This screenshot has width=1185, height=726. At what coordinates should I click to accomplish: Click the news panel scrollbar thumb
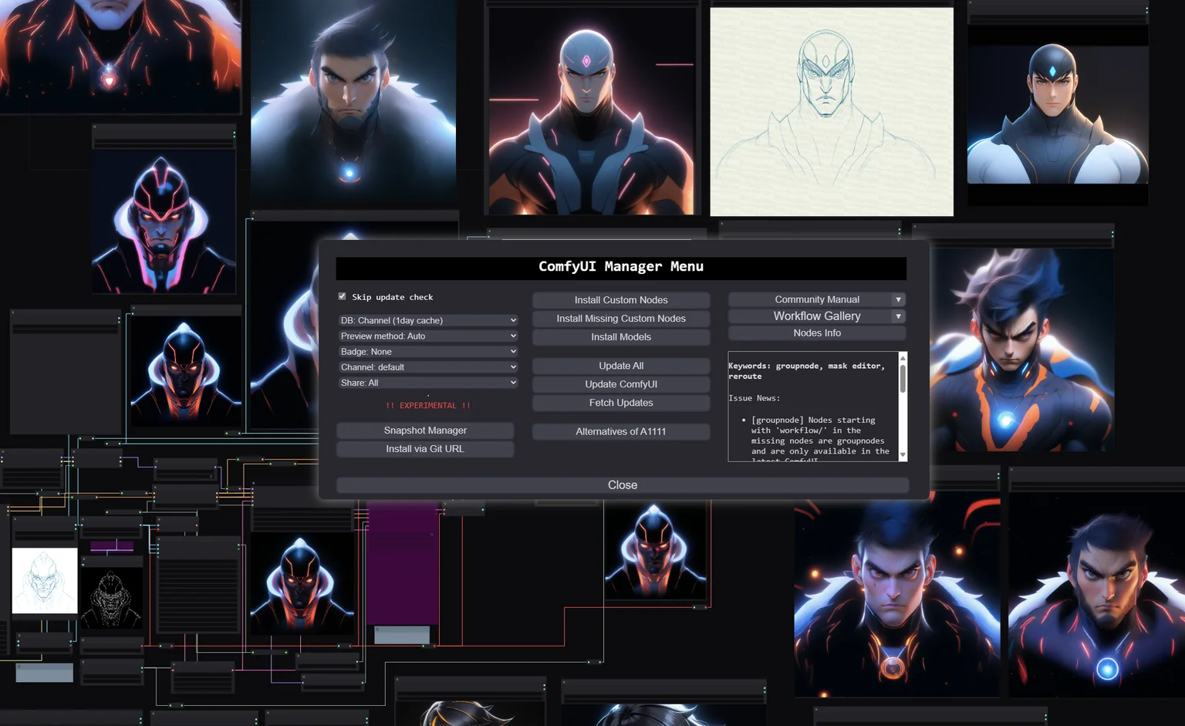(x=903, y=378)
